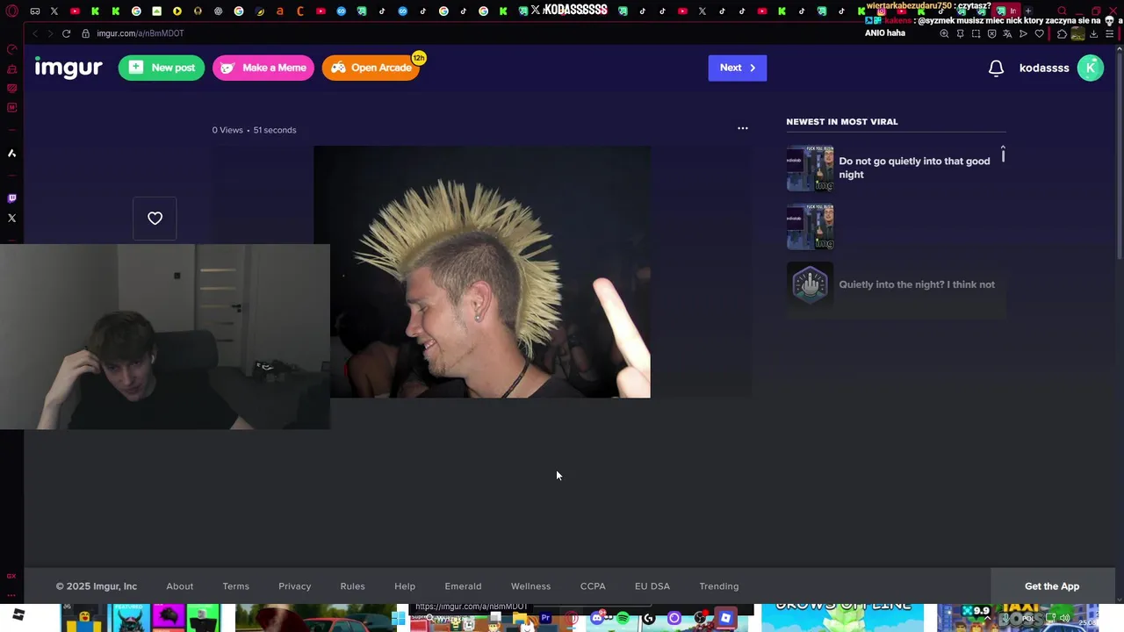The height and width of the screenshot is (632, 1124).
Task: Click the send/flow arrow icon
Action: click(1023, 33)
